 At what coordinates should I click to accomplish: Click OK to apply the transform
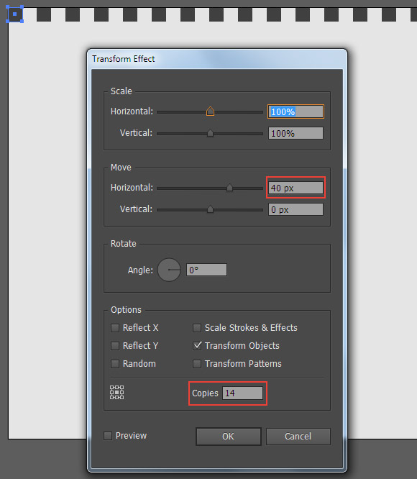click(x=229, y=437)
